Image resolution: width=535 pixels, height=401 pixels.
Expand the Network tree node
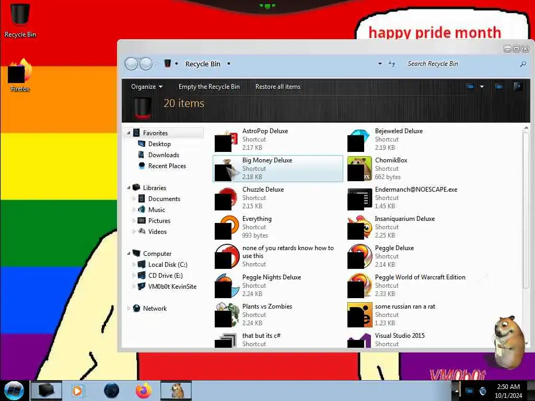[x=129, y=308]
